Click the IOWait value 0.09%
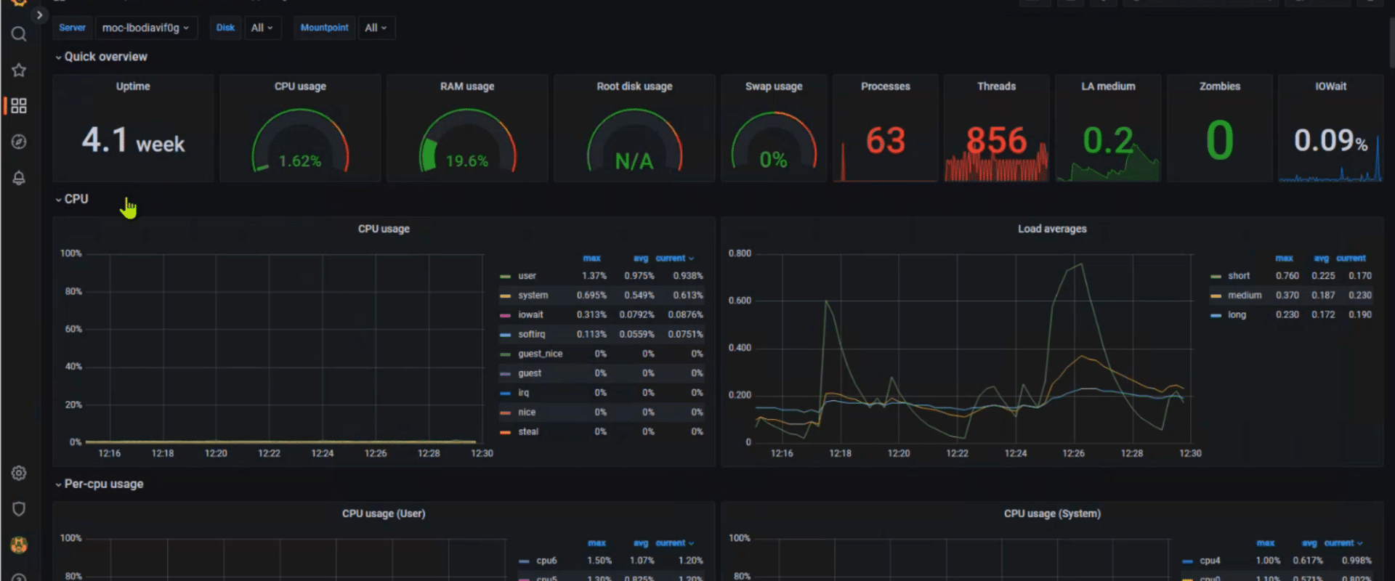The width and height of the screenshot is (1395, 581). click(1330, 140)
